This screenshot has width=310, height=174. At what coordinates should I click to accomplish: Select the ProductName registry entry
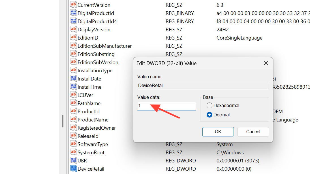[x=93, y=120]
